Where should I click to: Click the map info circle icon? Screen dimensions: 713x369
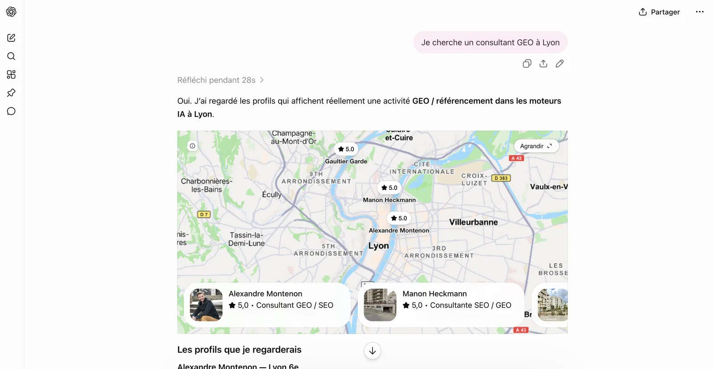pyautogui.click(x=193, y=146)
